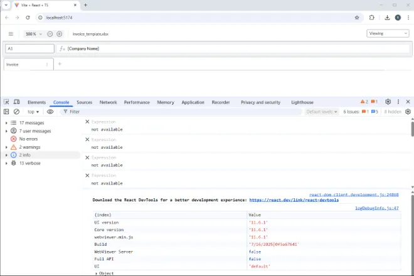Open console settings gear beside hidden count
The height and width of the screenshot is (276, 414).
point(408,112)
